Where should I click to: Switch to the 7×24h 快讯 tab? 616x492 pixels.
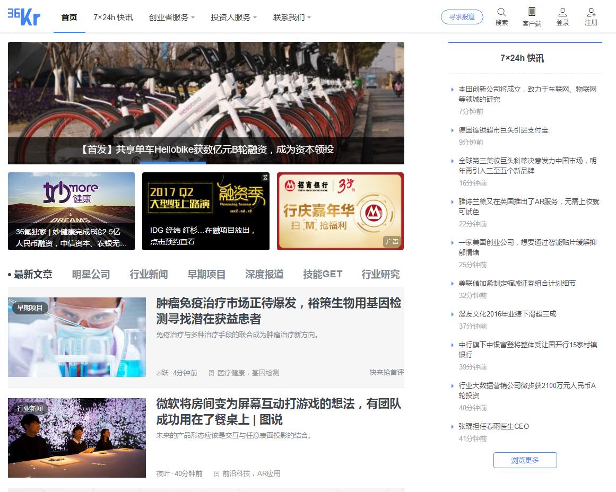(x=113, y=17)
